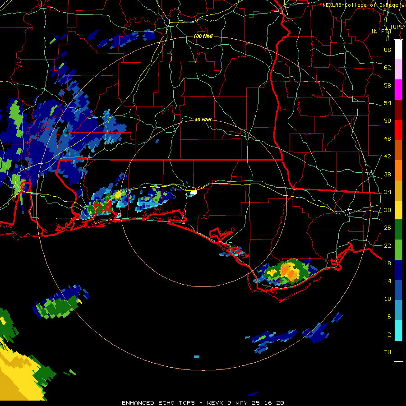Click the yellow swatch near 30
406x406 pixels.
(398, 210)
